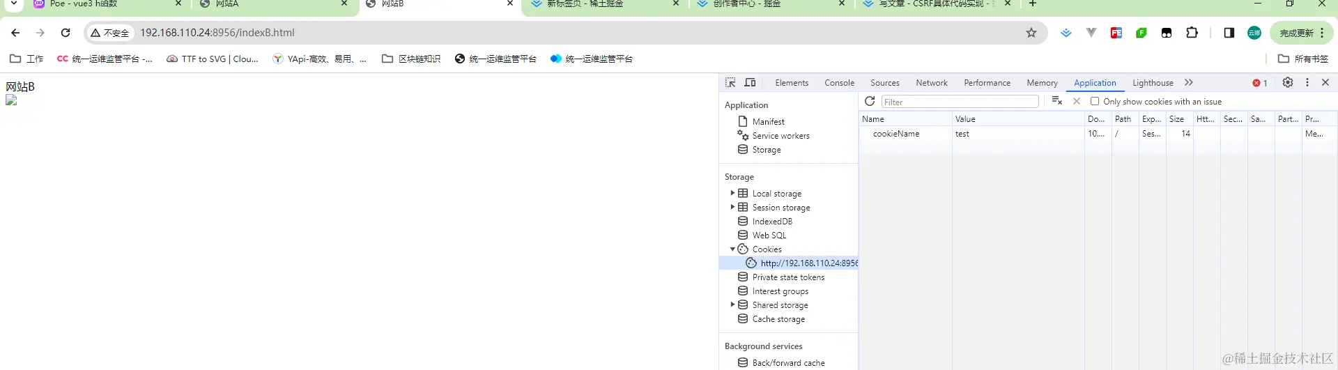
Task: Expand the Local storage tree
Action: (732, 193)
